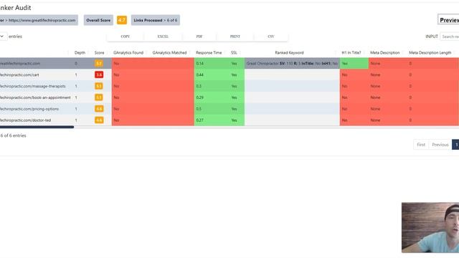459x258 pixels.
Task: Click the orange 4.7 overall score badge
Action: coord(122,20)
